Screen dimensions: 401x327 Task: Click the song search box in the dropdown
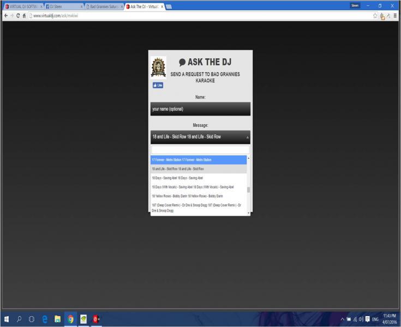(201, 150)
